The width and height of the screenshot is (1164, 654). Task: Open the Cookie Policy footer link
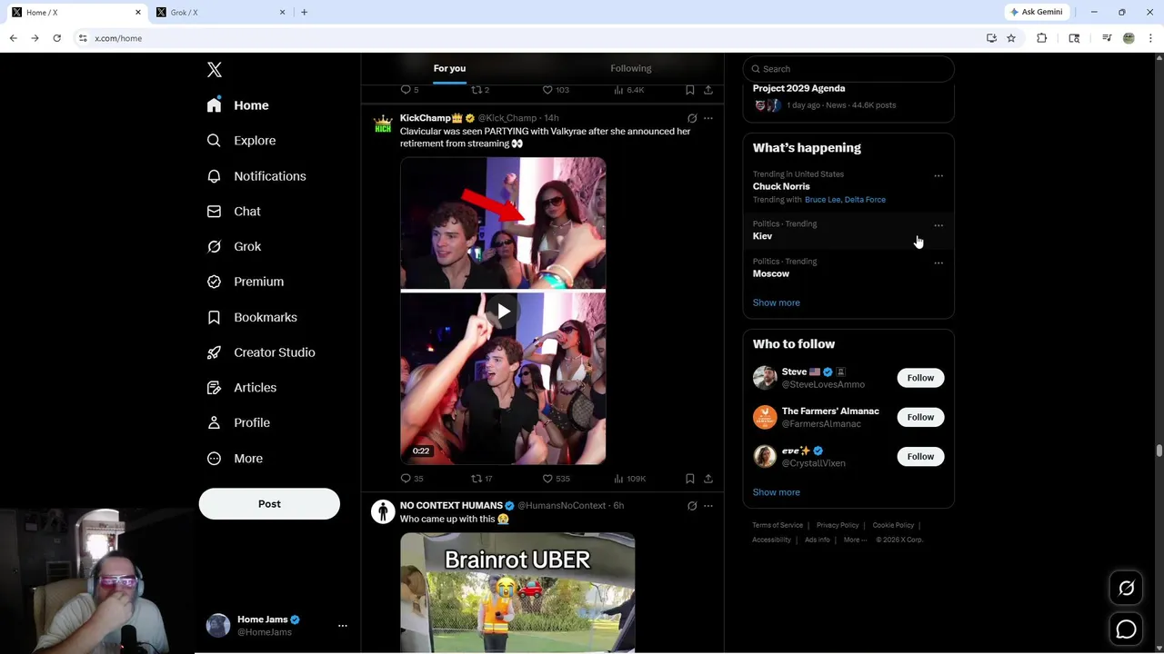pyautogui.click(x=893, y=525)
